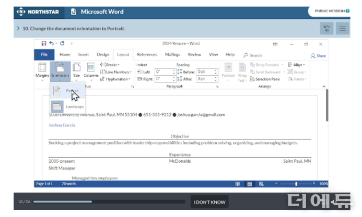The width and height of the screenshot is (362, 217).
Task: Click the zoom in plus button
Action: point(314,183)
